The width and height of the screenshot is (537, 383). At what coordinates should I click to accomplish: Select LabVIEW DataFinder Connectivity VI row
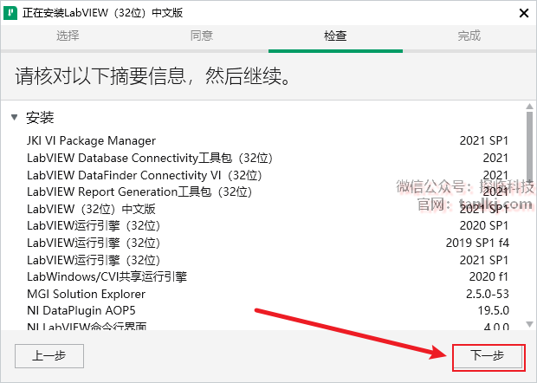[268, 175]
